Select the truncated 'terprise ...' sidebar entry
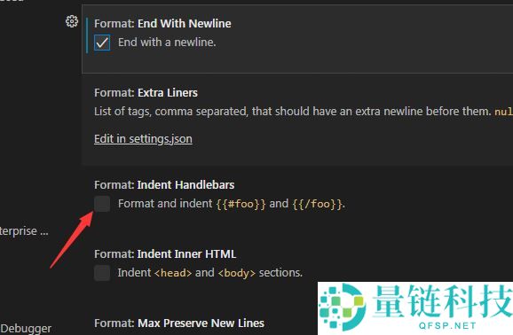Image resolution: width=513 pixels, height=335 pixels. 24,231
